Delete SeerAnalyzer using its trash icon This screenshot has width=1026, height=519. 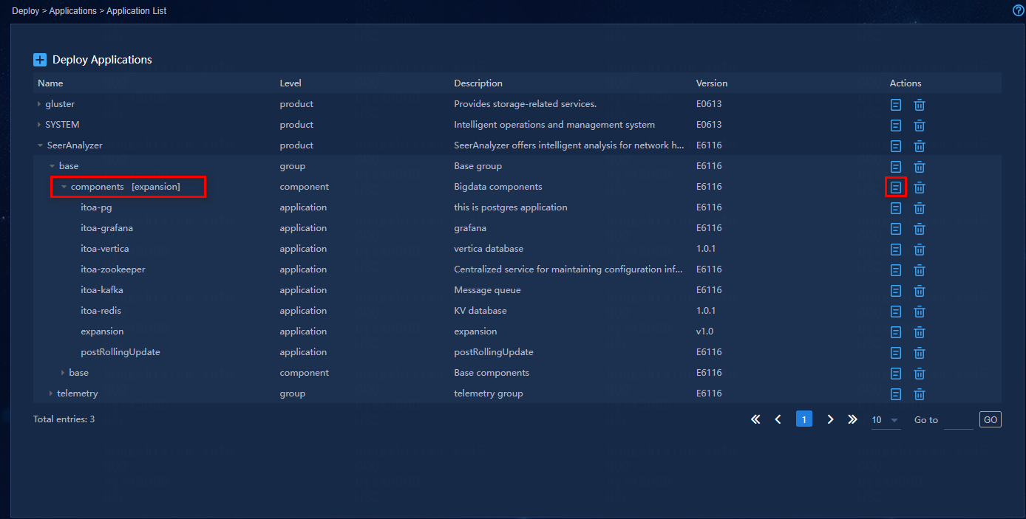(x=920, y=146)
